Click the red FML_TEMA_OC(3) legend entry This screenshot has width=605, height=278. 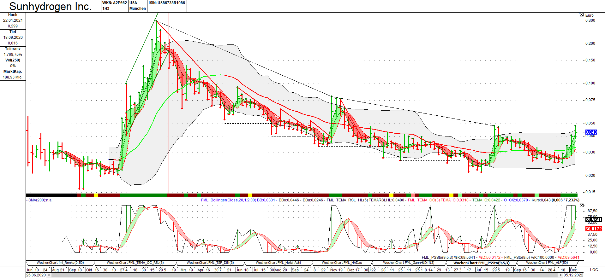coord(424,200)
